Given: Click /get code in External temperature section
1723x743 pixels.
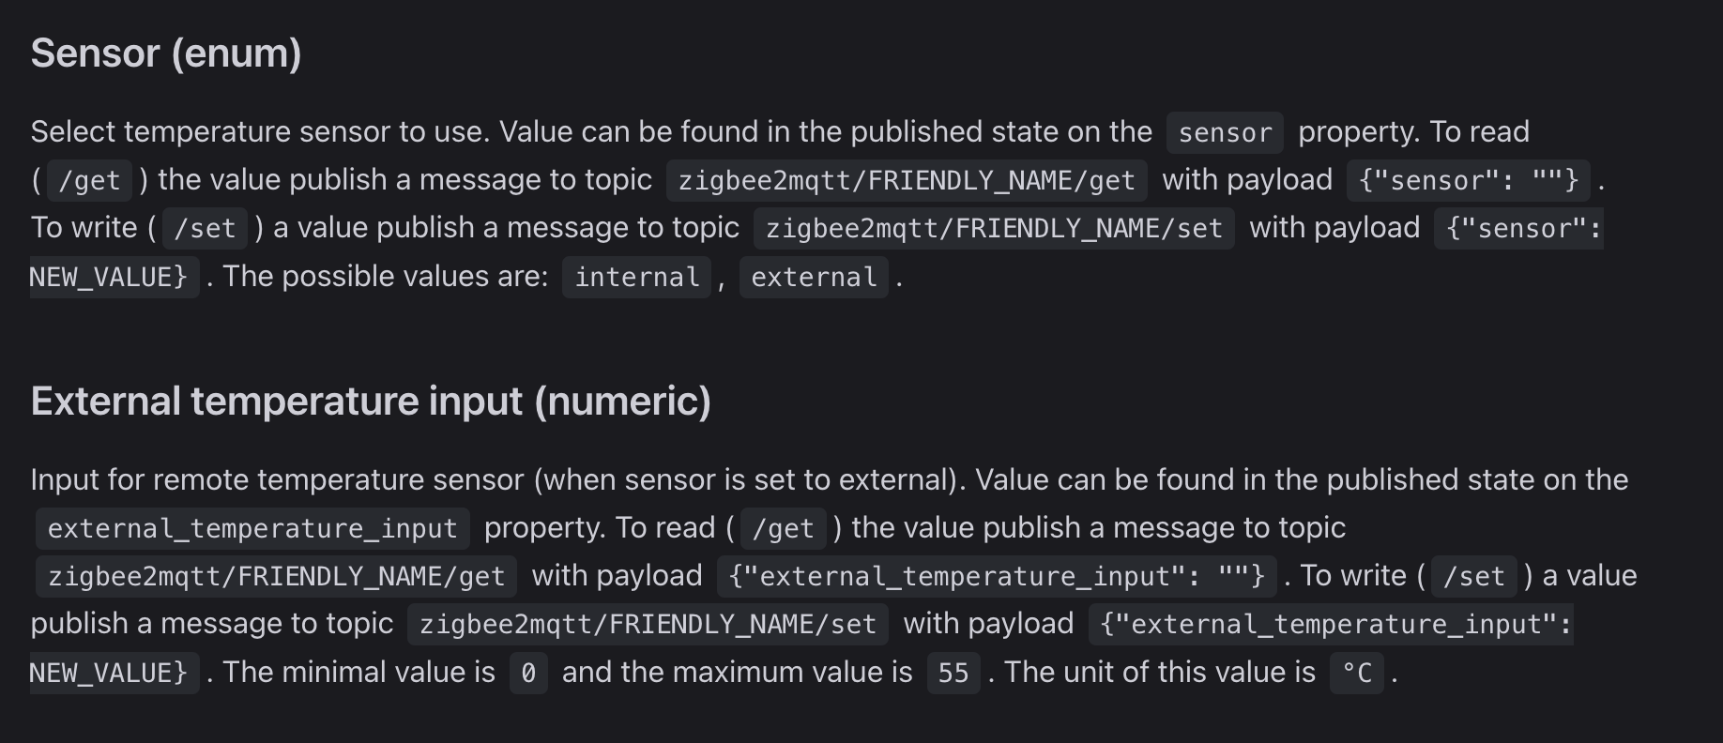Looking at the screenshot, I should 783,528.
